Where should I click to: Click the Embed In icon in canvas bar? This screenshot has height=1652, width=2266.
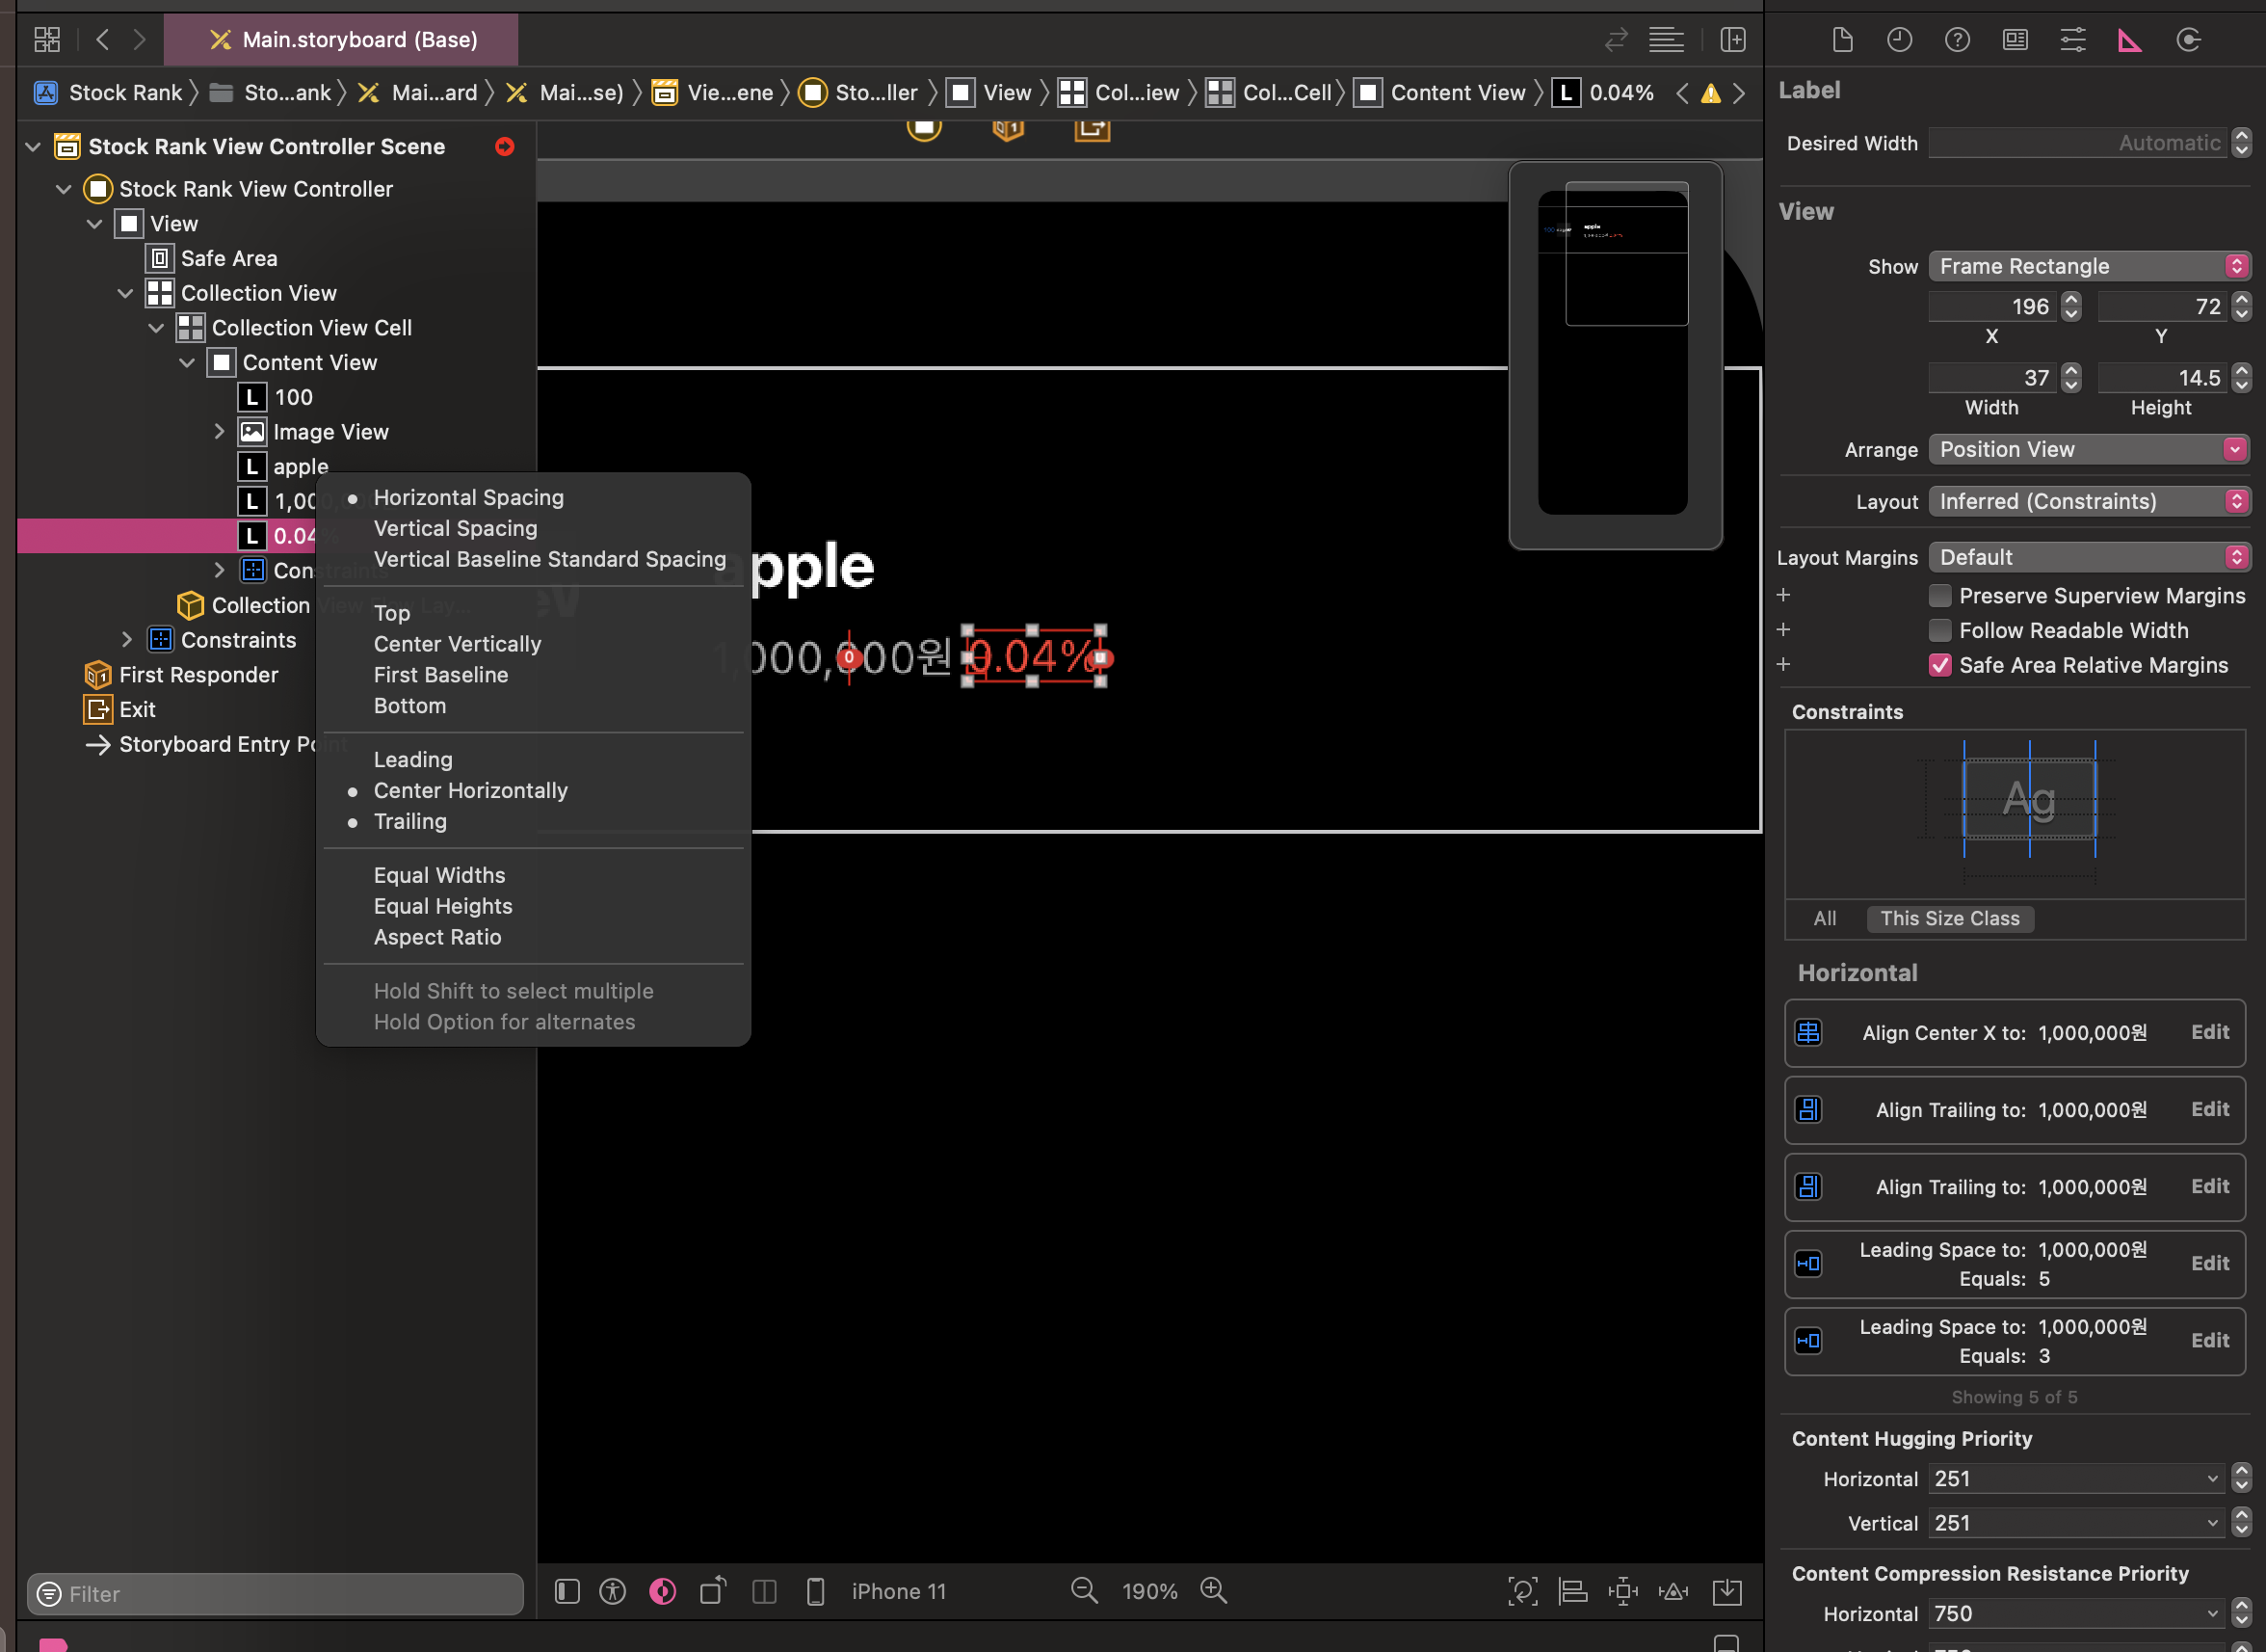[x=1726, y=1591]
